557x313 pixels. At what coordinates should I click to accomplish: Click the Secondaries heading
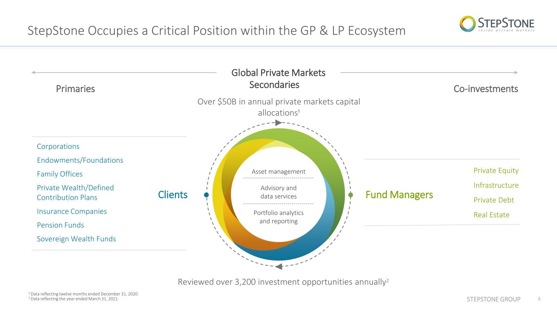point(274,85)
